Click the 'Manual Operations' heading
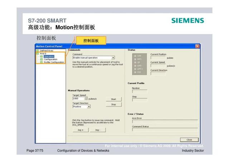The width and height of the screenshot is (229, 162). pos(79,90)
